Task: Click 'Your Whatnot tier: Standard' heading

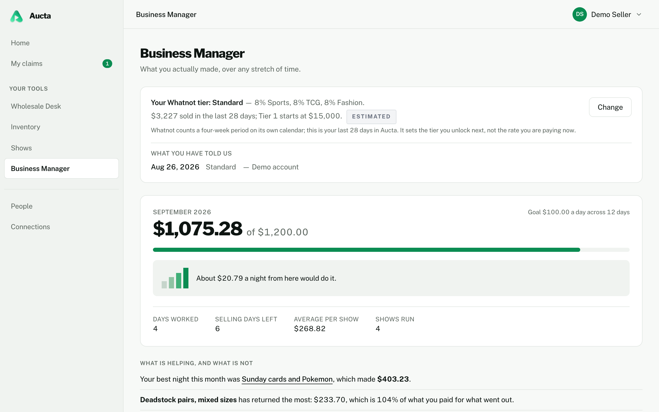Action: 197,102
